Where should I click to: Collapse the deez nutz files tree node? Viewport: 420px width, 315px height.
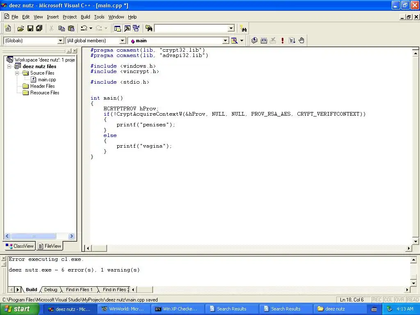click(9, 66)
